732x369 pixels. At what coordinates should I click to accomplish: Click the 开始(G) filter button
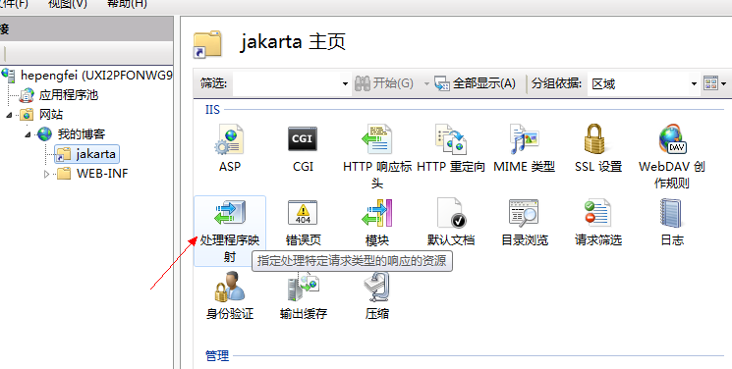tap(384, 83)
